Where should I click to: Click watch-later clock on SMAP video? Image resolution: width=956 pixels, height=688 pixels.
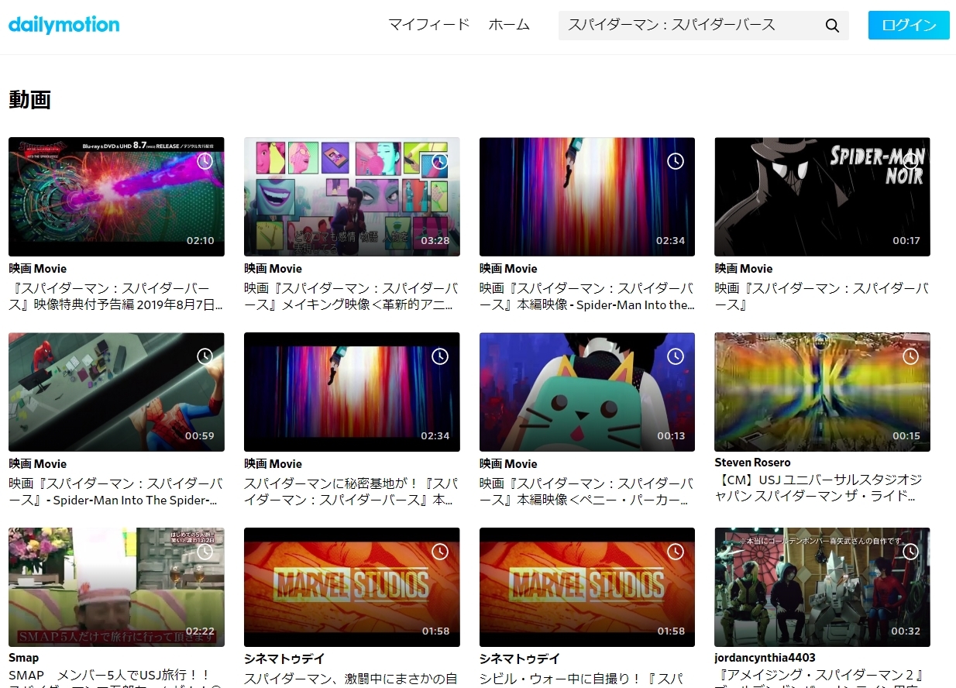coord(205,552)
